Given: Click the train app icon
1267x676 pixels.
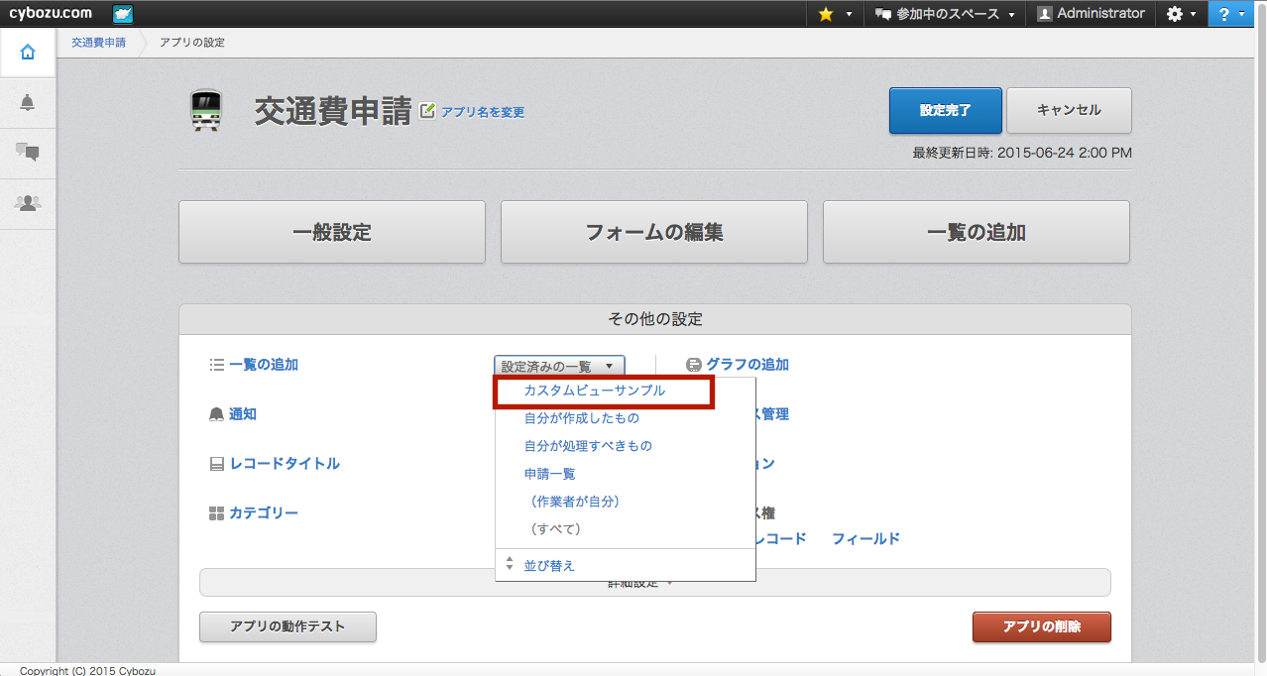Looking at the screenshot, I should pos(205,111).
